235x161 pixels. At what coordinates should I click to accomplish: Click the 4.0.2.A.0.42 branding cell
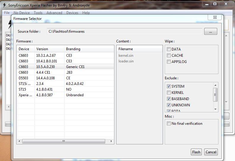pos(75,84)
